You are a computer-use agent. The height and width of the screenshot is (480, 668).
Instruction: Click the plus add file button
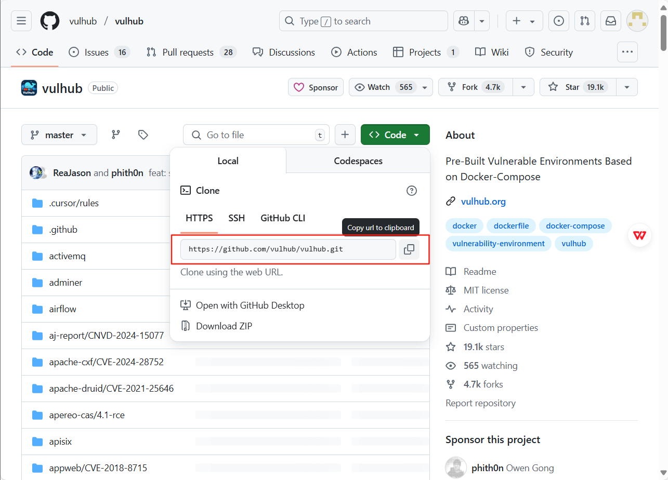(345, 135)
